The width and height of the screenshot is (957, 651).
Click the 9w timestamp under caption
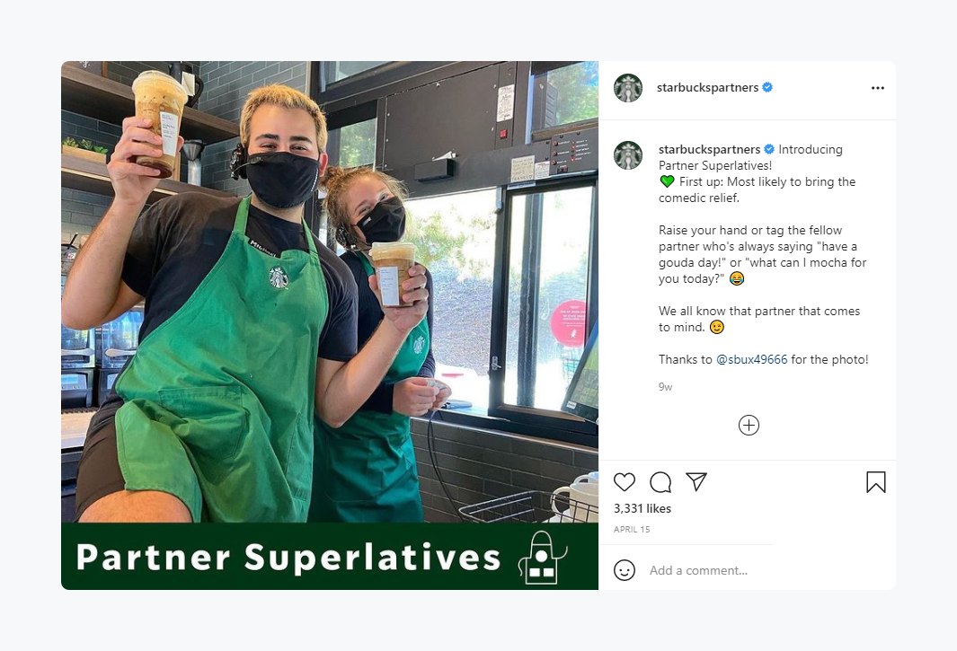[665, 387]
